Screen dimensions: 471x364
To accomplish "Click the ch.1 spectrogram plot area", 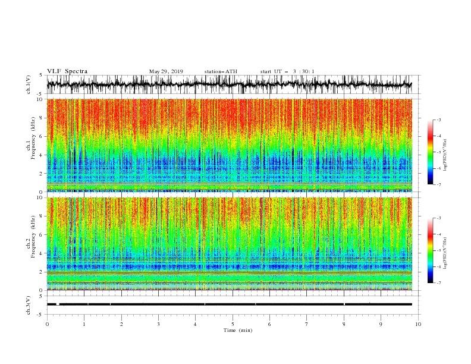I will 230,145.
